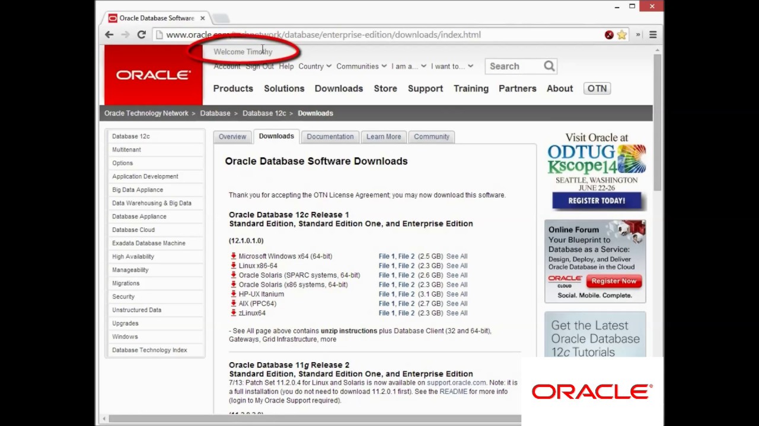Open High Availability sidebar link
Viewport: 759px width, 426px height.
(133, 257)
